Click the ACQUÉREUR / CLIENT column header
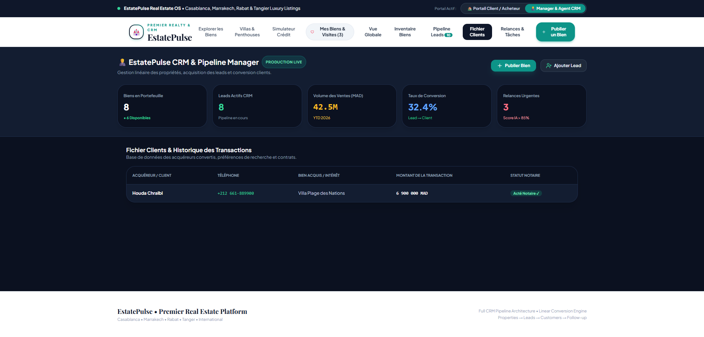Image resolution: width=704 pixels, height=337 pixels. [152, 175]
